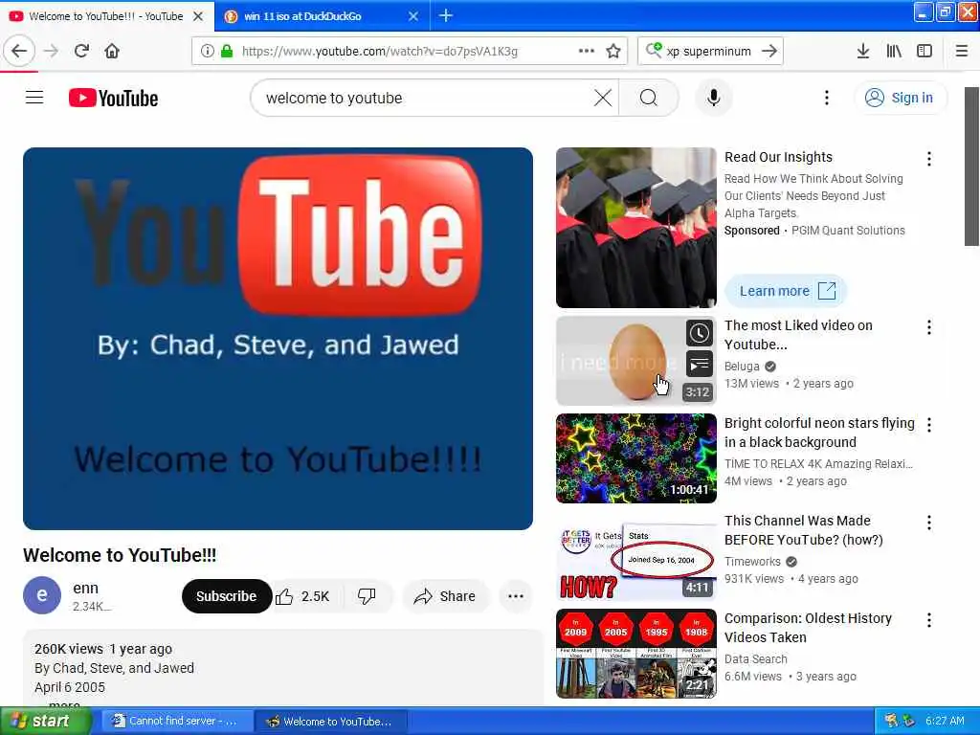Reload the page with the refresh icon
The width and height of the screenshot is (980, 735).
click(82, 52)
